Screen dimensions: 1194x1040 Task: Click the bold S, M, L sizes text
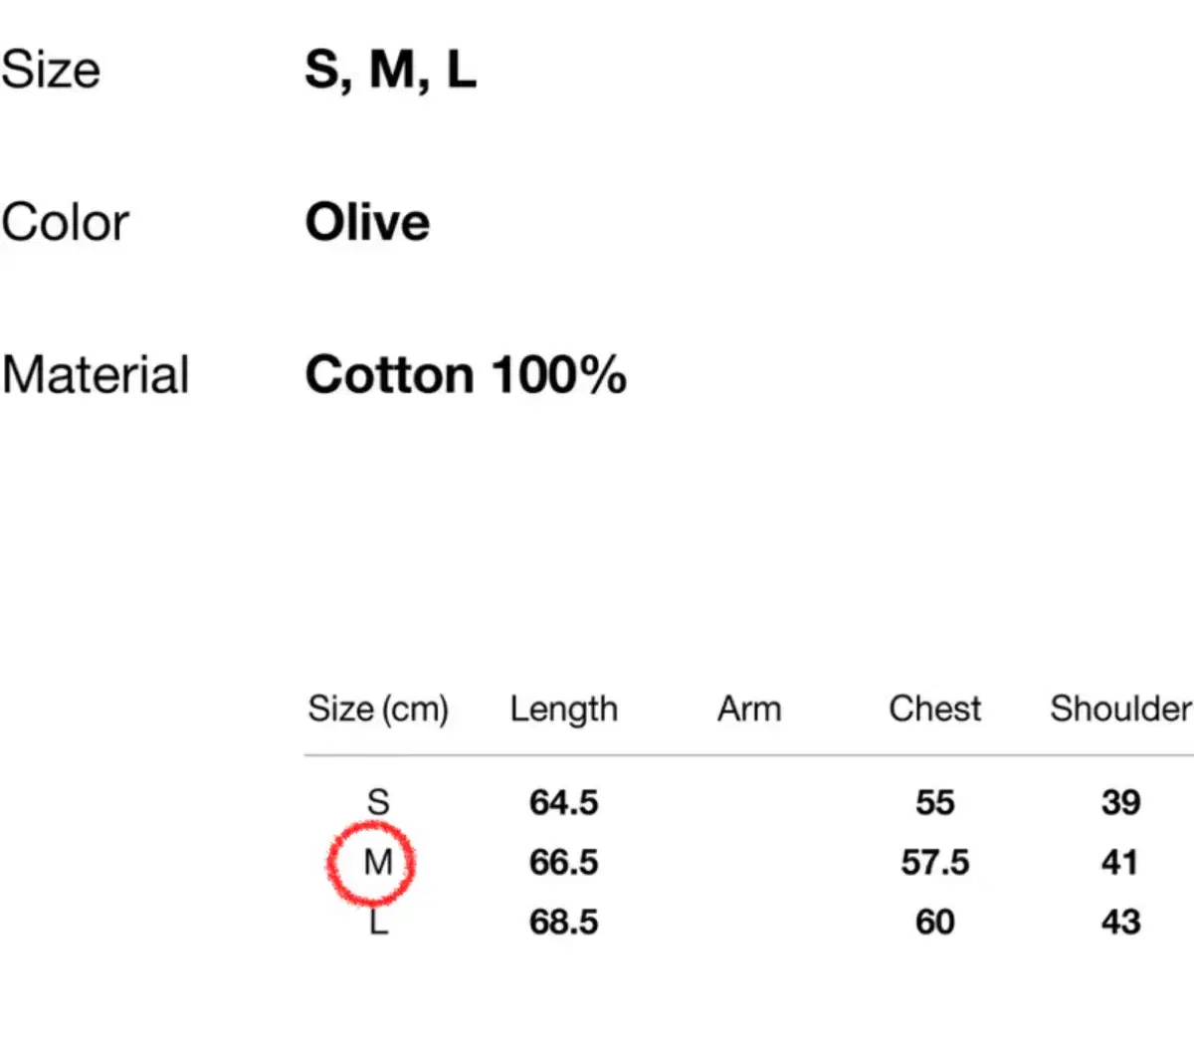pos(390,71)
